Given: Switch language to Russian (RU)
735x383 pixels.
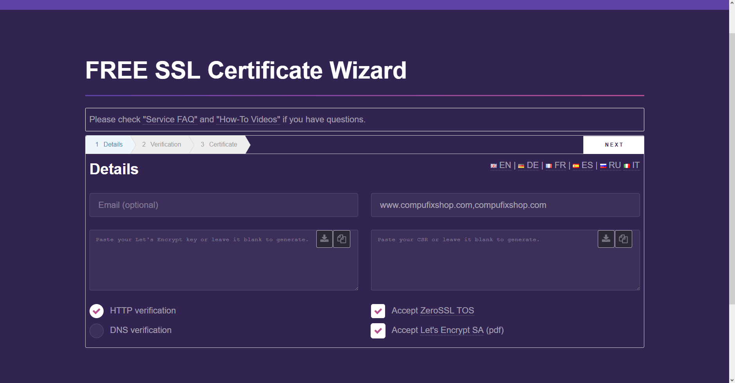Looking at the screenshot, I should (x=610, y=165).
